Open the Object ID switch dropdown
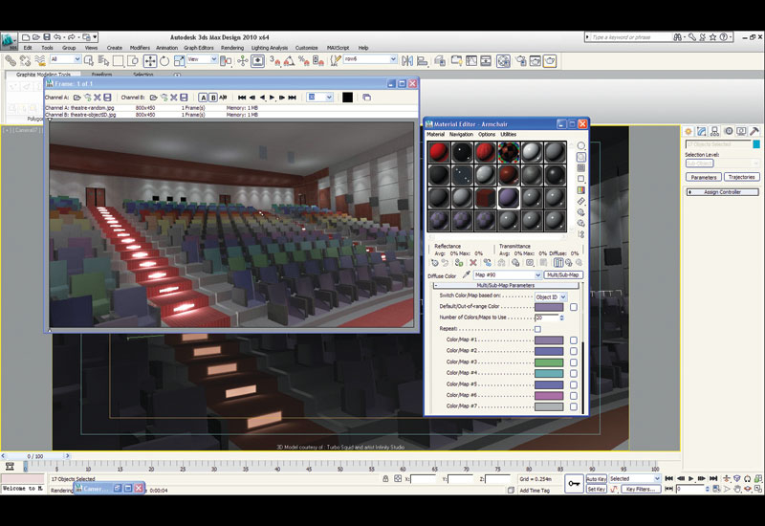 551,296
